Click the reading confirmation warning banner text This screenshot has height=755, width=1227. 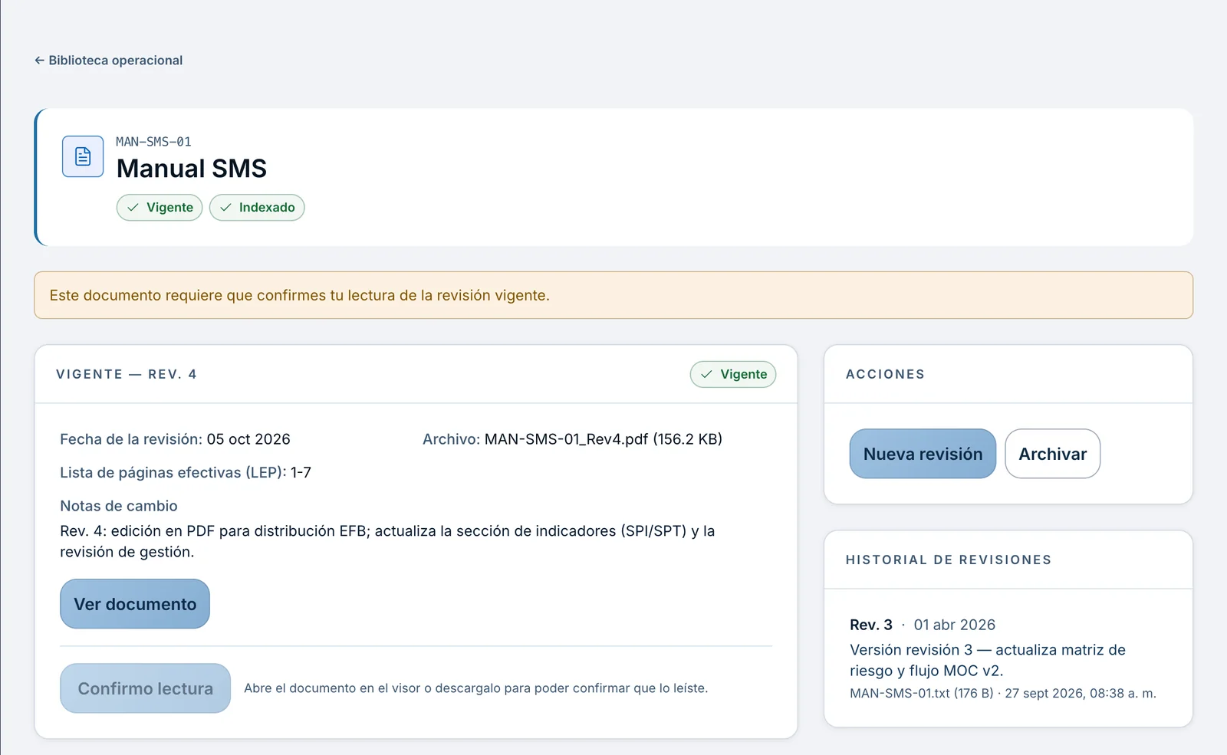tap(300, 295)
